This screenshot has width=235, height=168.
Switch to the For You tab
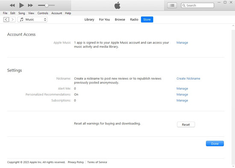point(104,20)
